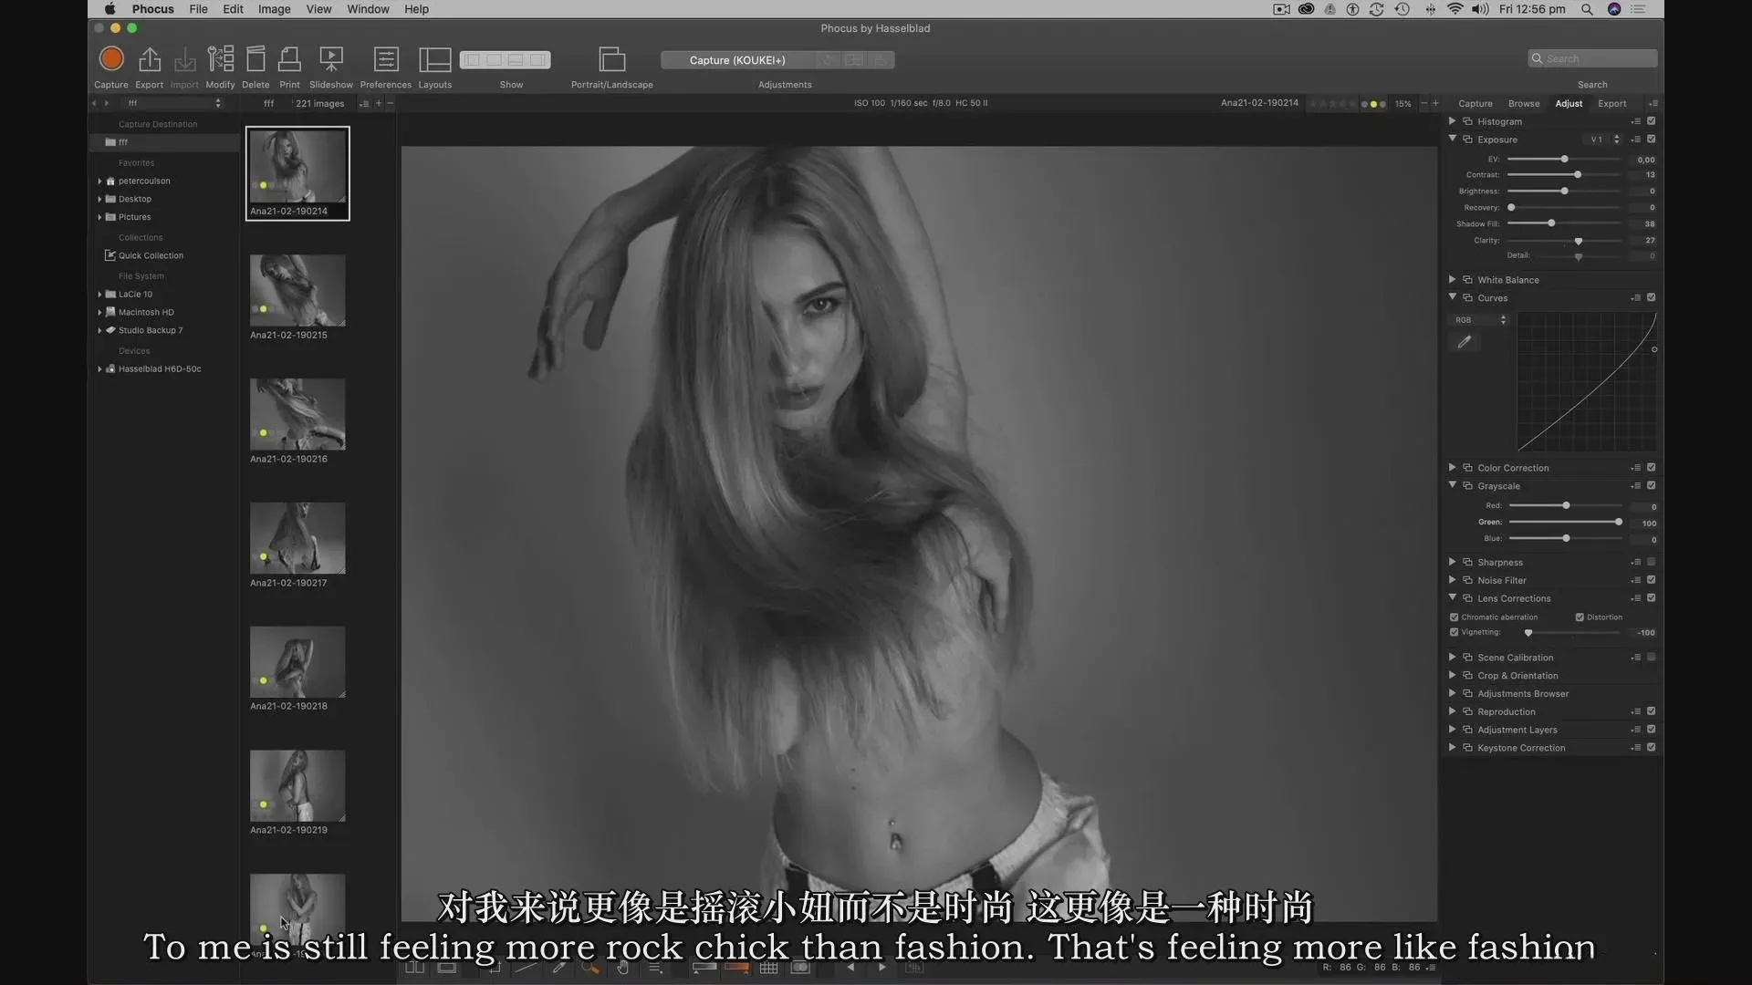Uncheck Distortion correction
This screenshot has width=1752, height=985.
1580,617
